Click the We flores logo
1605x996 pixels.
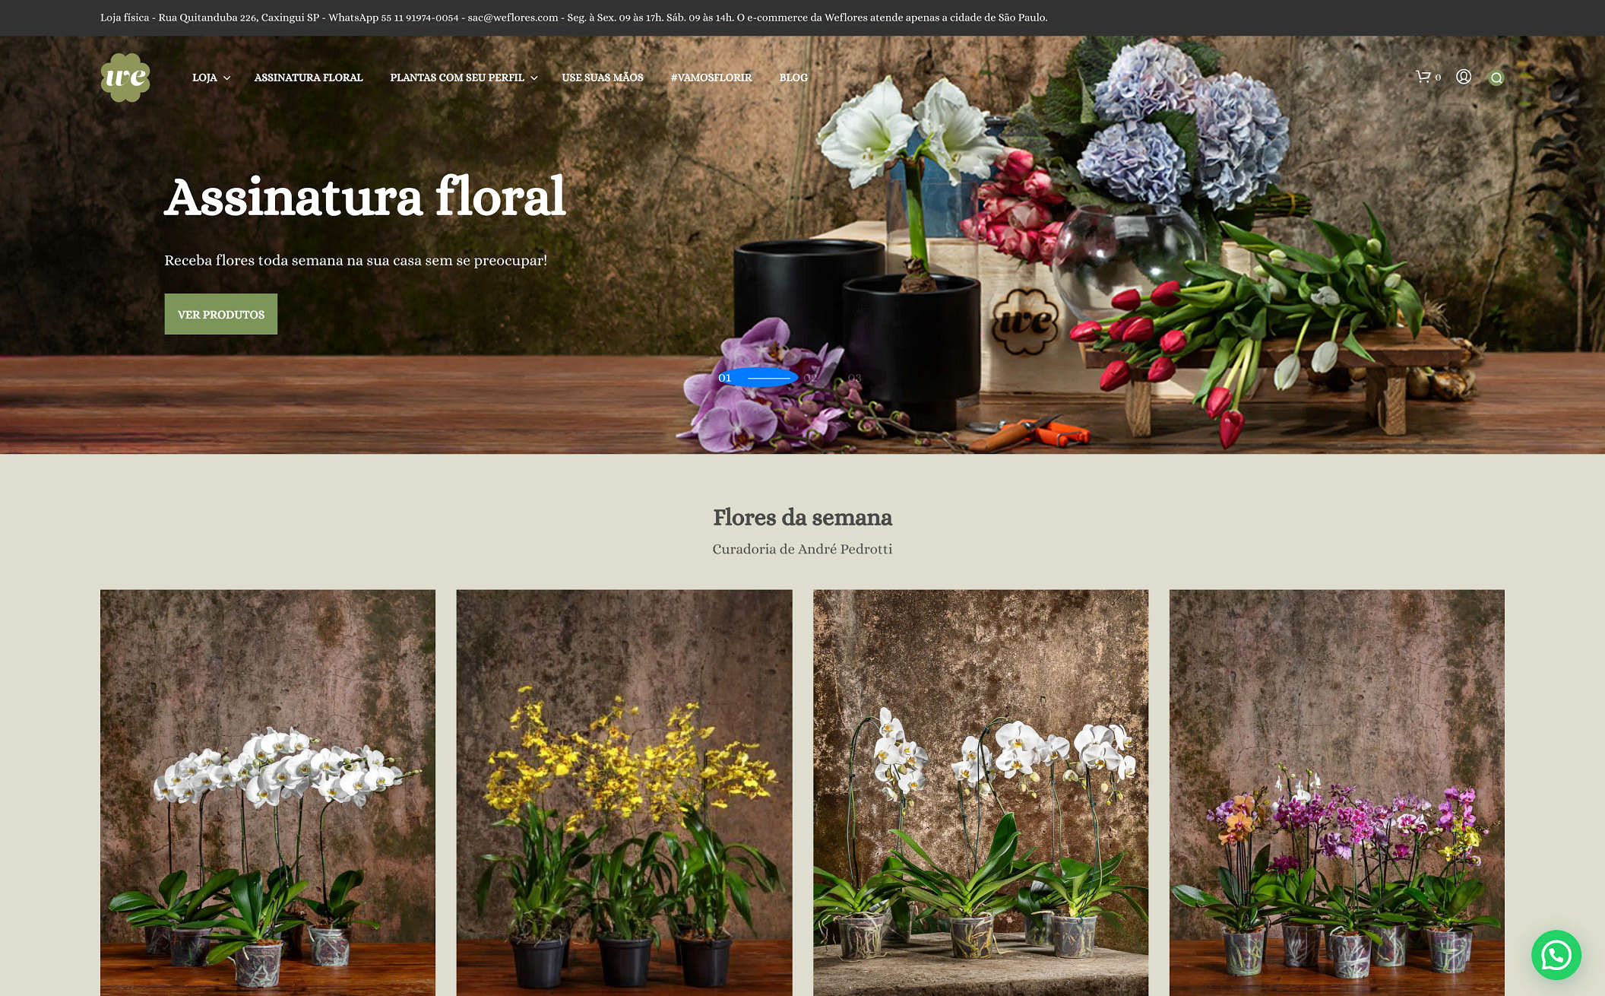[125, 77]
